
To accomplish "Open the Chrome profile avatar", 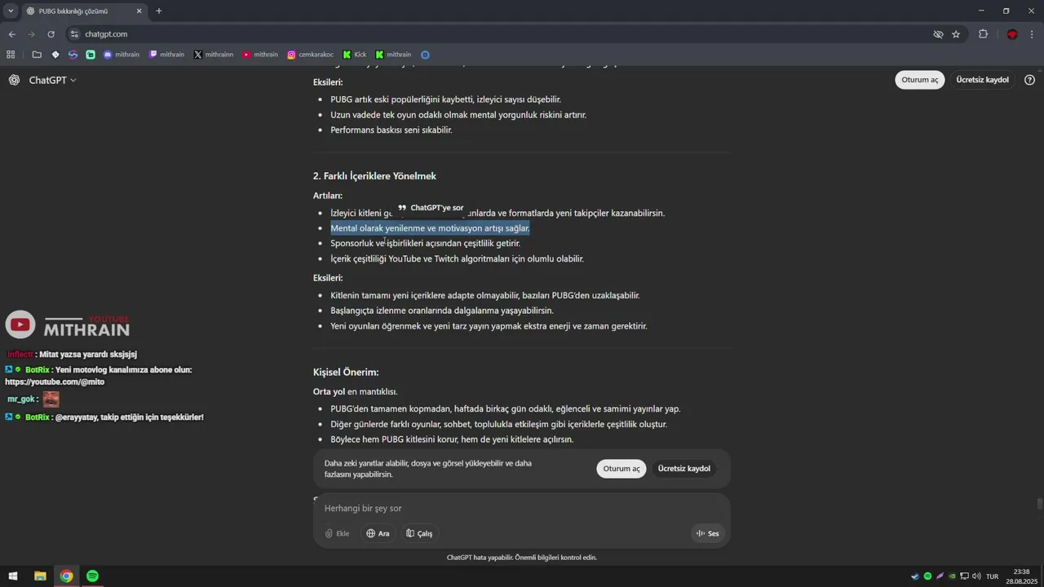I will [x=1012, y=34].
